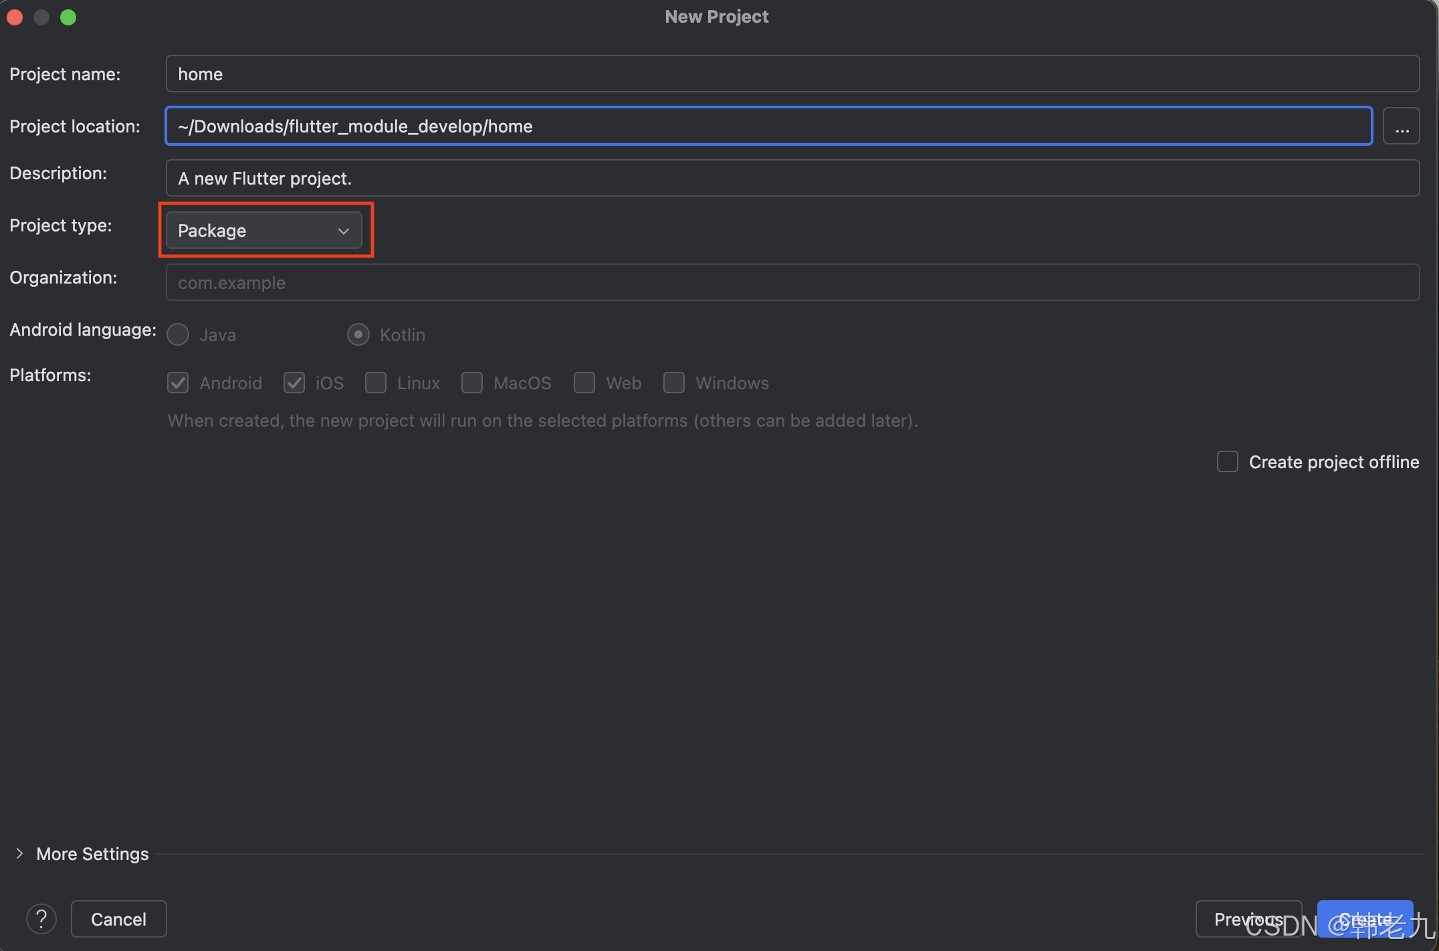
Task: Select Kotlin as Android language
Action: pyautogui.click(x=358, y=334)
